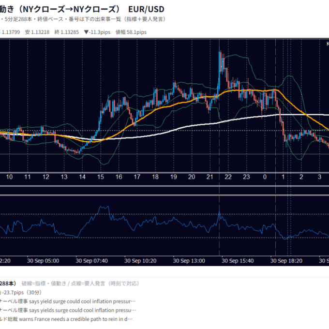Click hour label 20 on the chart axis

(x=192, y=177)
